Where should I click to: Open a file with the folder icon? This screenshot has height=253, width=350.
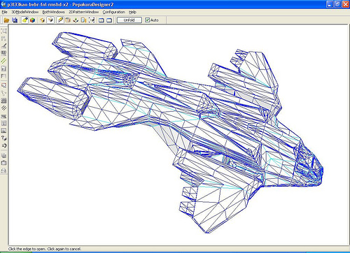pyautogui.click(x=6, y=20)
